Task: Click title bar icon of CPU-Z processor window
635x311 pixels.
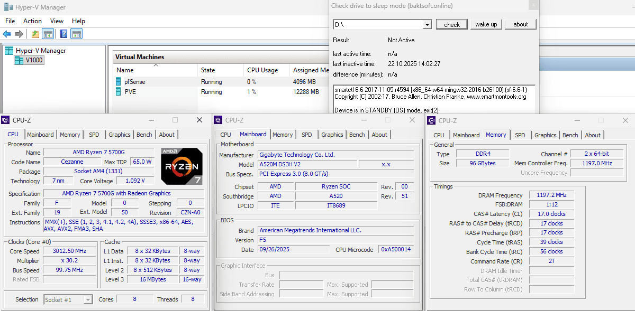Action: (x=5, y=120)
